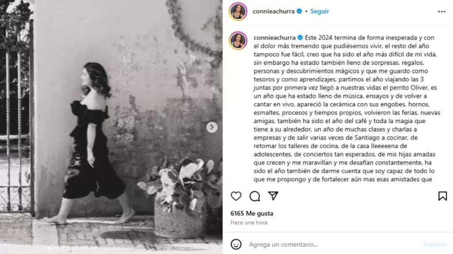The image size is (453, 254).
Task: View the 6165 Me gusta likes list
Action: [252, 213]
